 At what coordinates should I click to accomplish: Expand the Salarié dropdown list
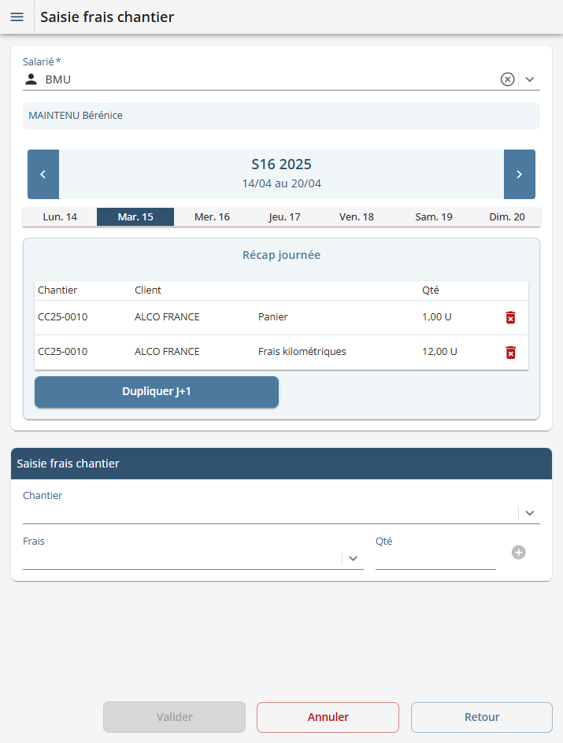pos(530,79)
